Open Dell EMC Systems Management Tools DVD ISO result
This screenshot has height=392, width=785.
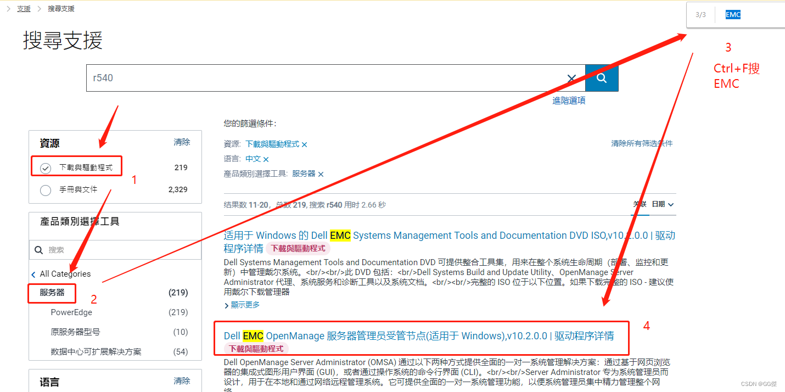click(x=450, y=242)
